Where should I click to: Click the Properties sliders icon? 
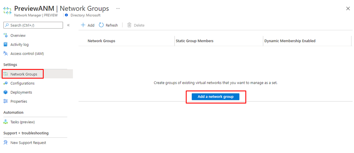pos(5,101)
